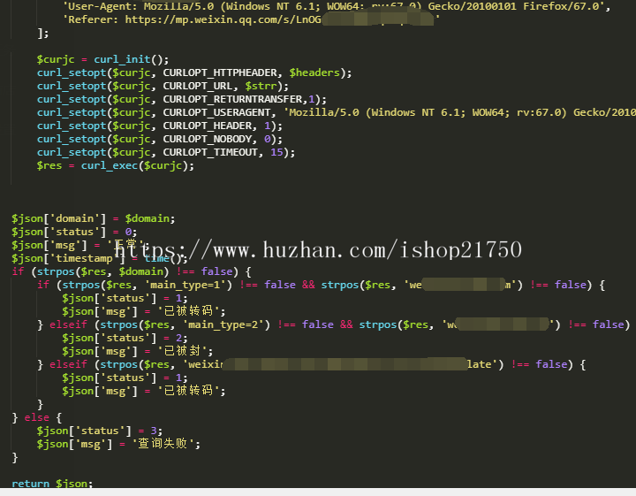Click the CURLOPT_RETURNTRANSFER constant
The image size is (636, 496).
[233, 99]
